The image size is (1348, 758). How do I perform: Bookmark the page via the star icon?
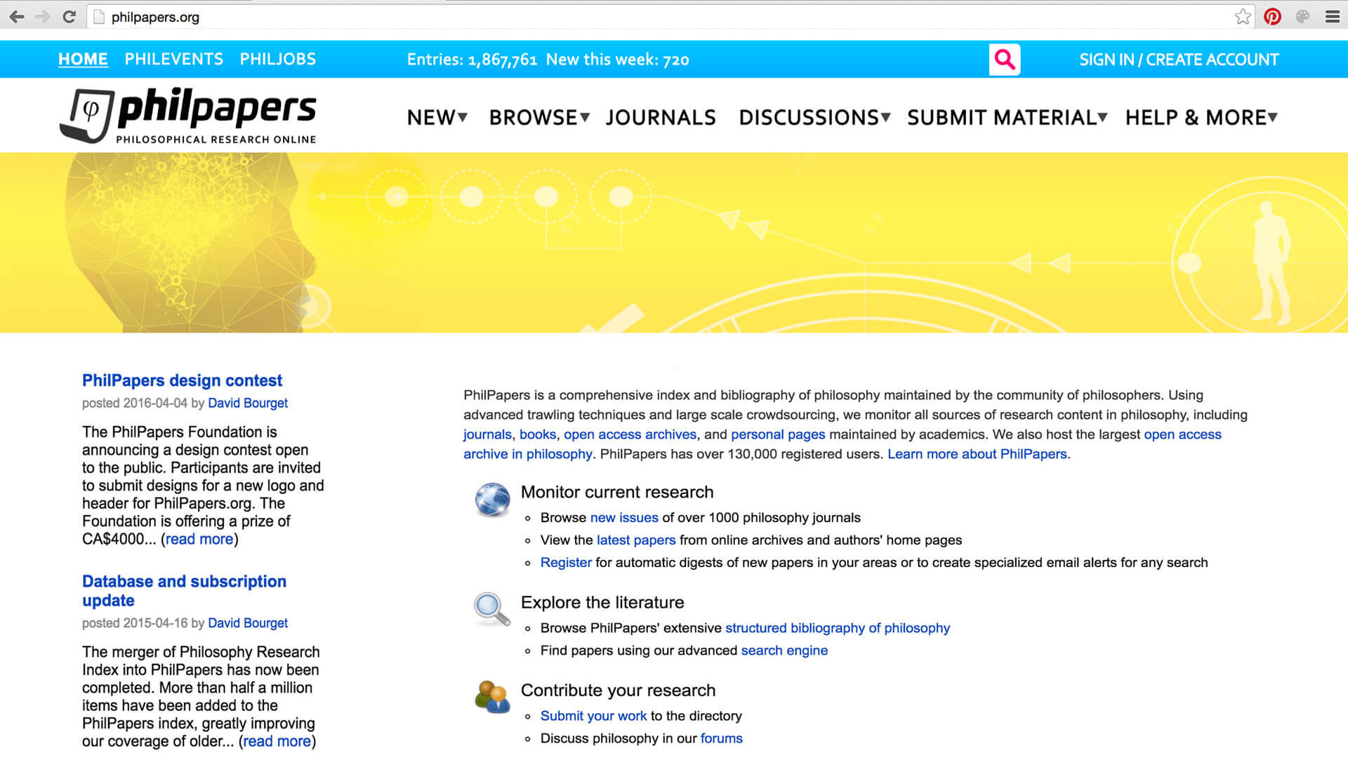point(1243,16)
